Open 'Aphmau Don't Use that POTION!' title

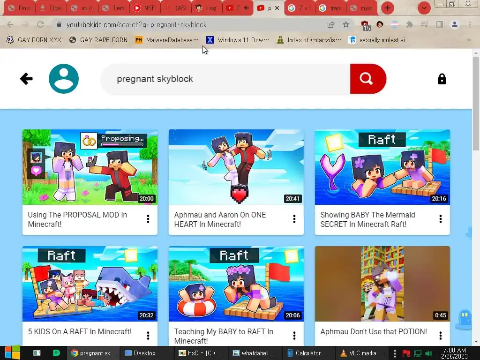pos(374,331)
